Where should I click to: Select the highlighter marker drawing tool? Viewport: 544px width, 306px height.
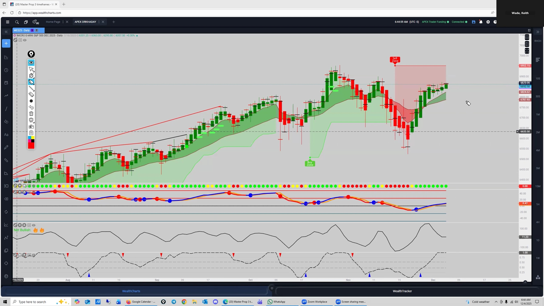pyautogui.click(x=31, y=82)
